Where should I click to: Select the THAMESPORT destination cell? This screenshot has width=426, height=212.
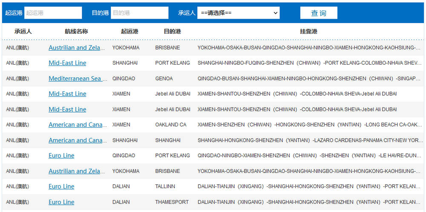pos(172,202)
